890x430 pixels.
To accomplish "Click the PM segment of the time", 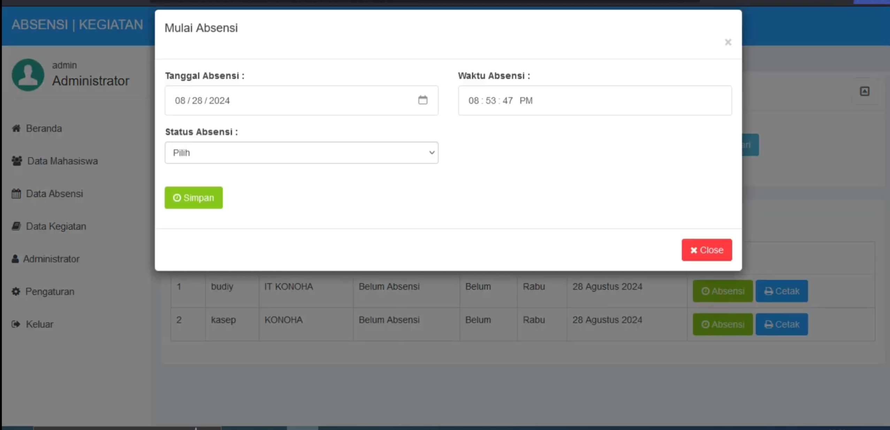I will pos(526,101).
